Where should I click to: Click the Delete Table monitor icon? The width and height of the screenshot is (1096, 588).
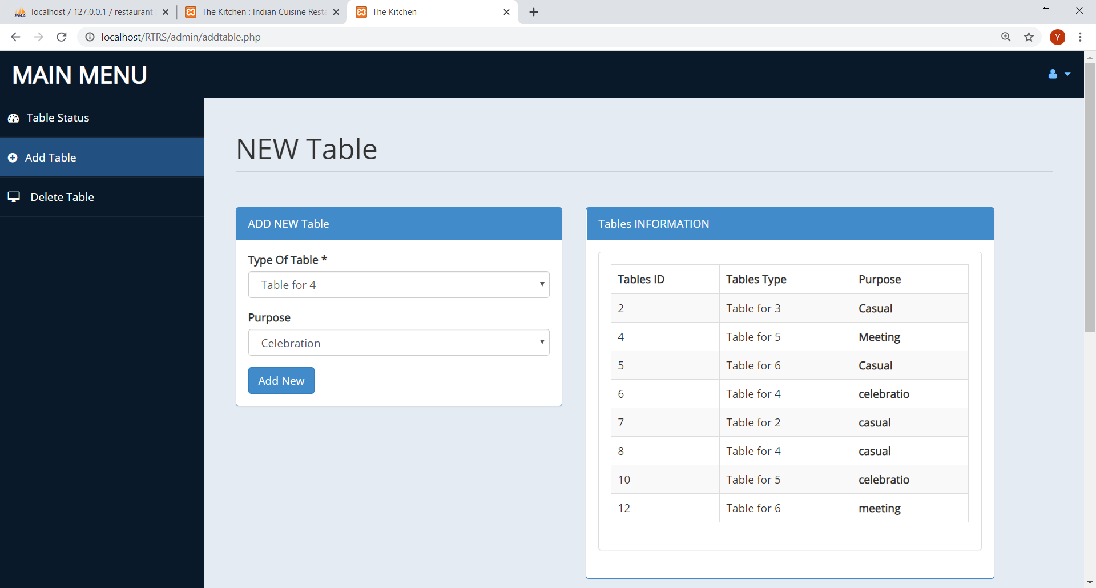[x=14, y=196]
